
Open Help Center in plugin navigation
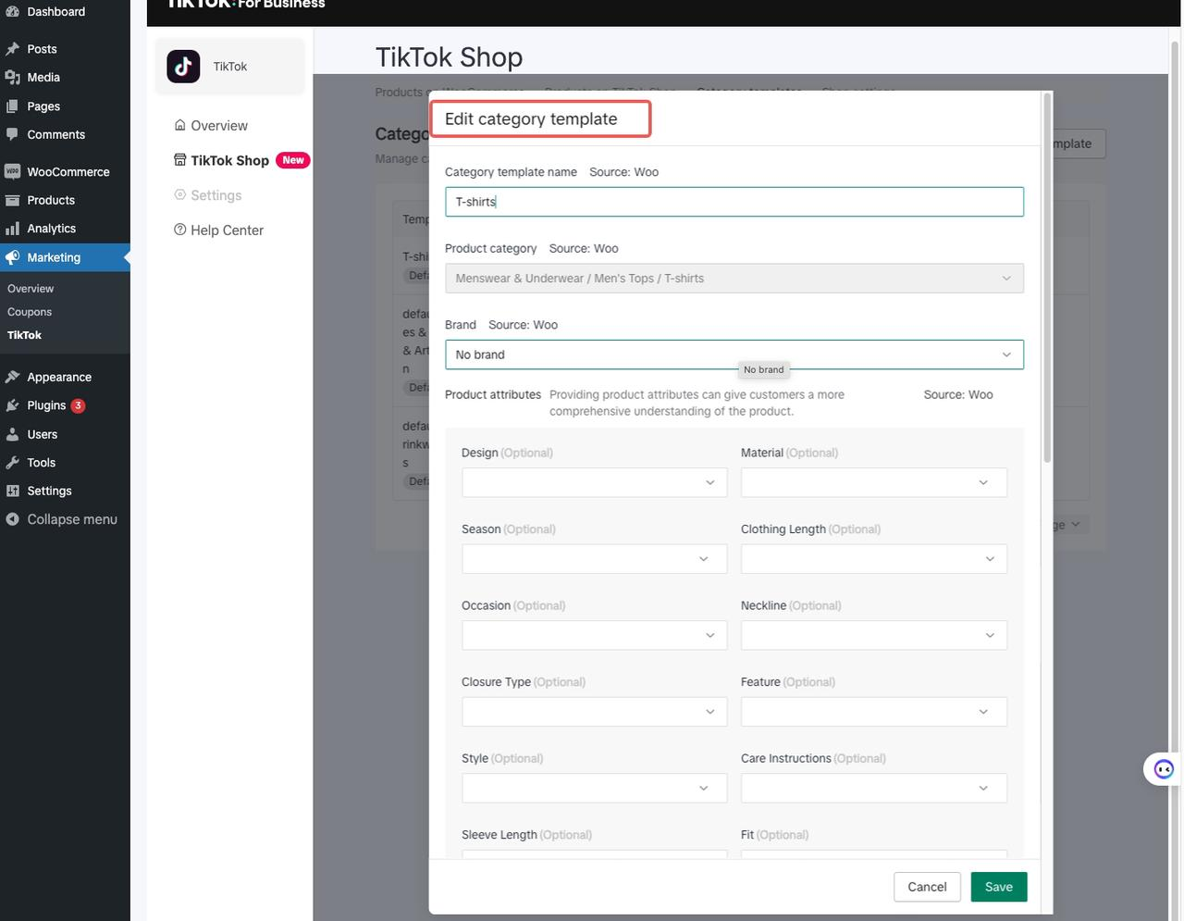click(x=227, y=230)
